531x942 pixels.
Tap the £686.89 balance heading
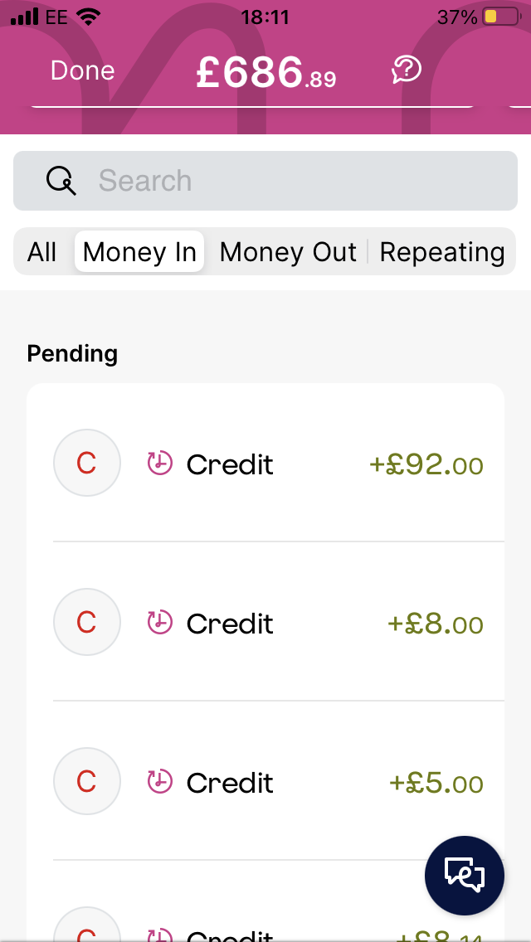pyautogui.click(x=265, y=73)
